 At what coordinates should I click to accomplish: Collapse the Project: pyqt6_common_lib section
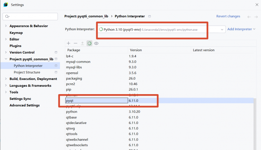[x=6, y=59]
